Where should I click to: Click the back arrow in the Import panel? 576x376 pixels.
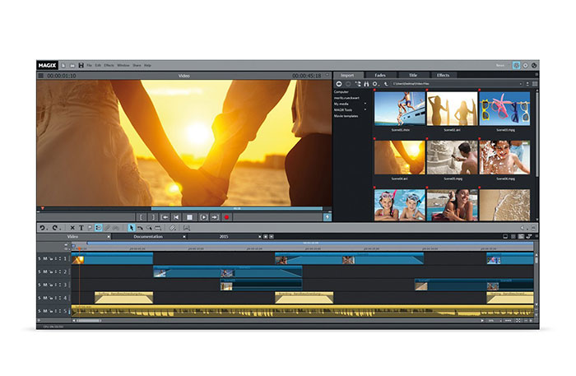click(x=339, y=83)
